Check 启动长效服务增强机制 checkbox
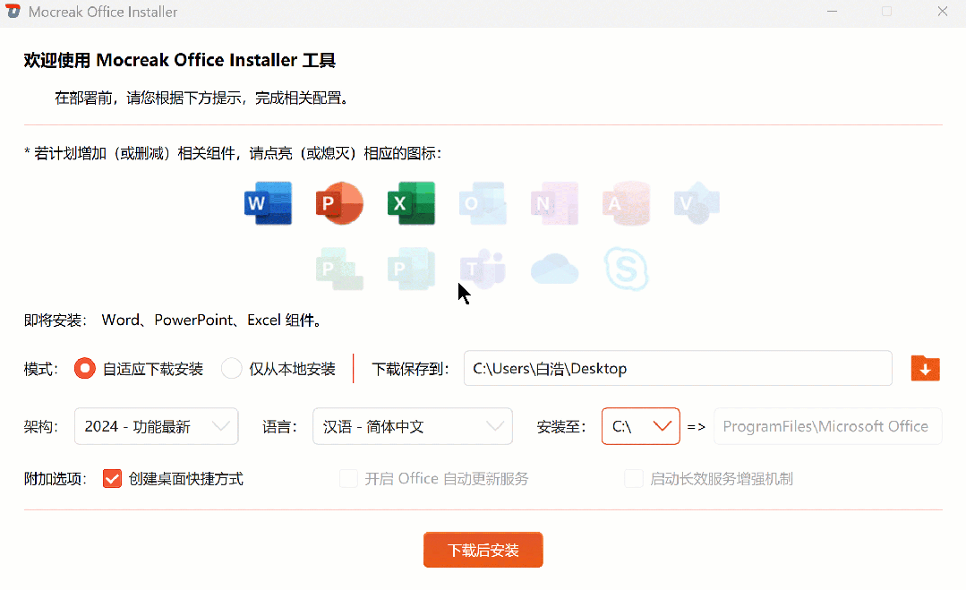Image resolution: width=966 pixels, height=590 pixels. click(634, 478)
